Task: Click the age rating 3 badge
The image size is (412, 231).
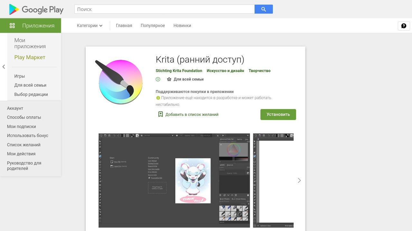Action: pos(158,79)
